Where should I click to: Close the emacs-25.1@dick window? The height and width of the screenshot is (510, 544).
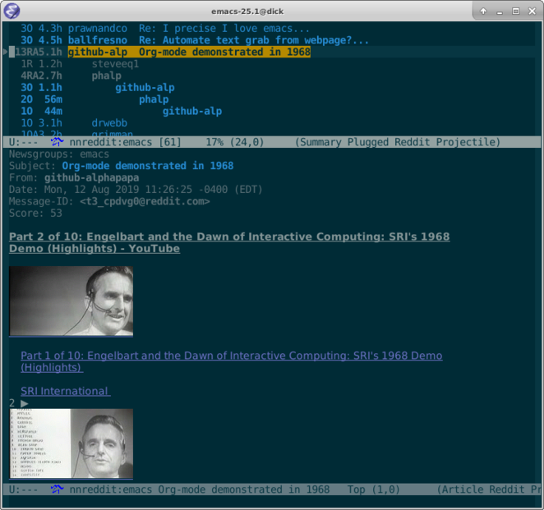pos(532,11)
